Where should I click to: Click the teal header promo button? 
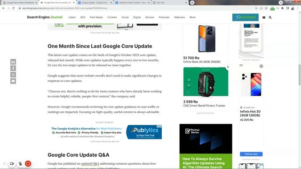click(246, 17)
